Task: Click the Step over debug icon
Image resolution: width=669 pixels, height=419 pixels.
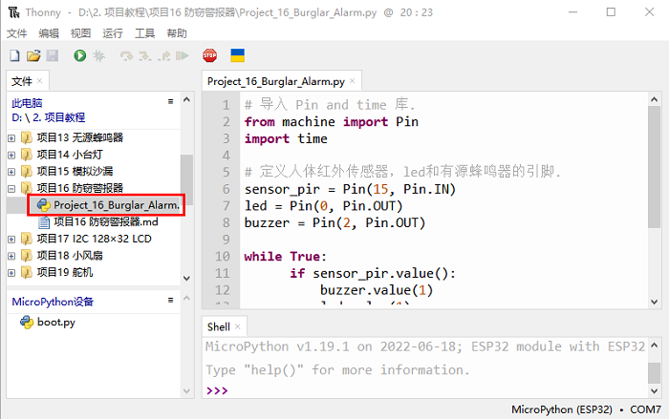Action: 126,57
